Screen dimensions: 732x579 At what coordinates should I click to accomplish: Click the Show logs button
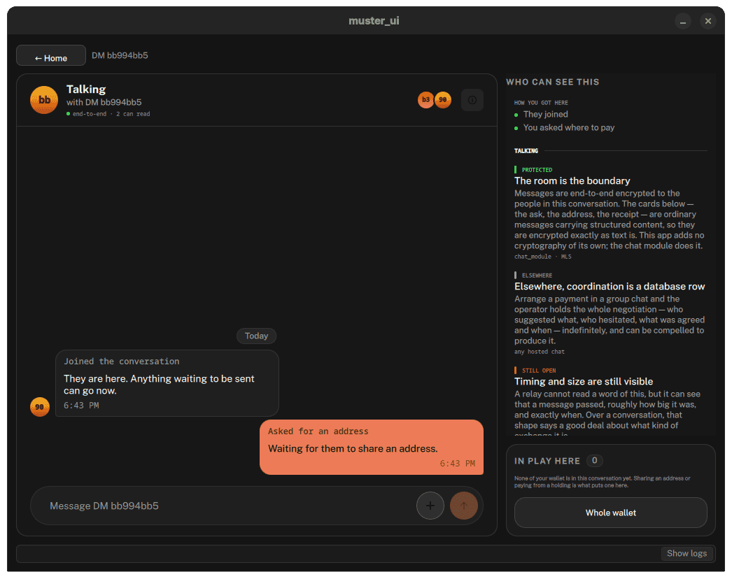pyautogui.click(x=687, y=553)
